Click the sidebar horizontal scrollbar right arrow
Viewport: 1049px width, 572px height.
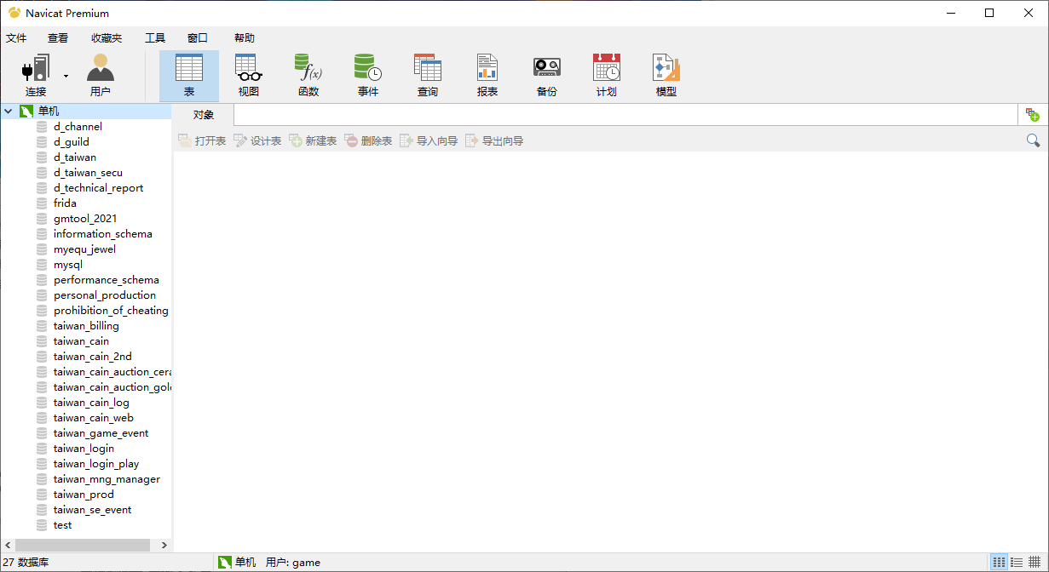tap(164, 545)
